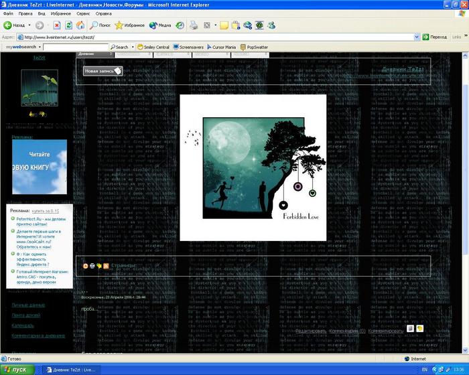Stop page loading with red X icon
This screenshot has height=375, width=469.
click(x=57, y=25)
